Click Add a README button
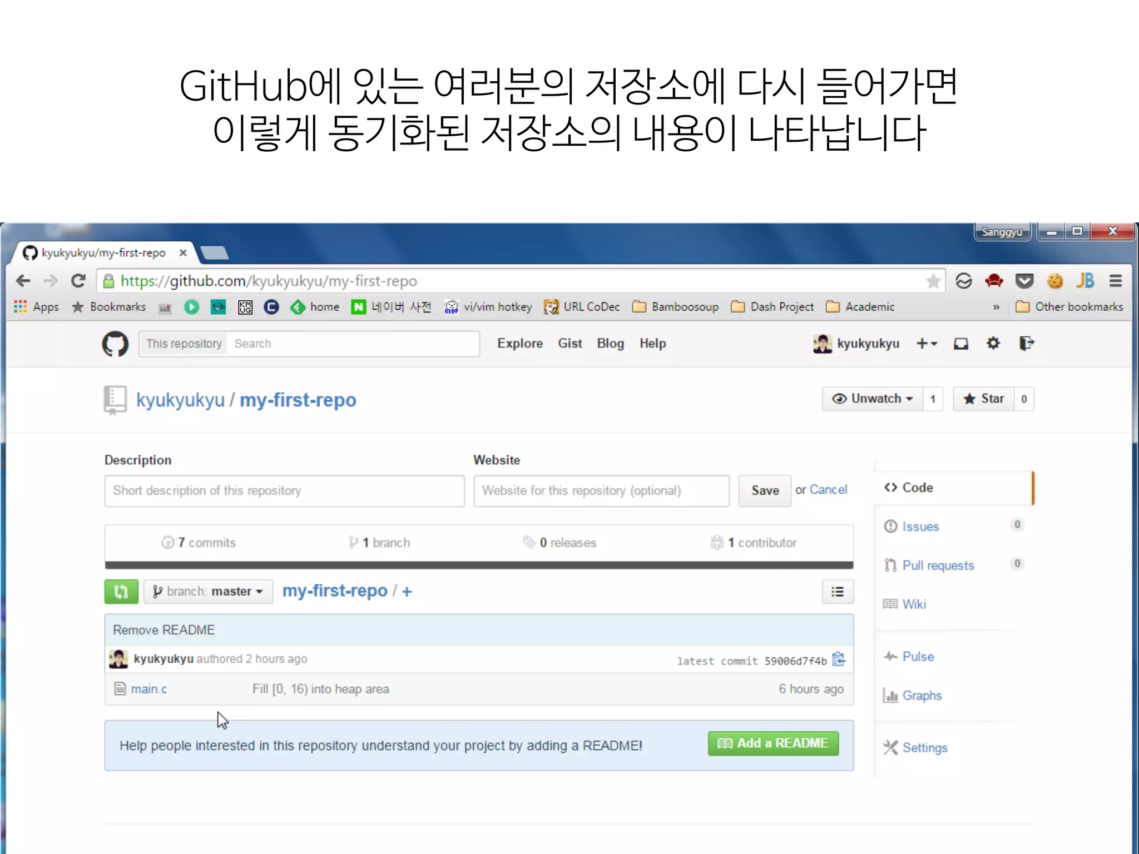Image resolution: width=1139 pixels, height=854 pixels. point(774,743)
